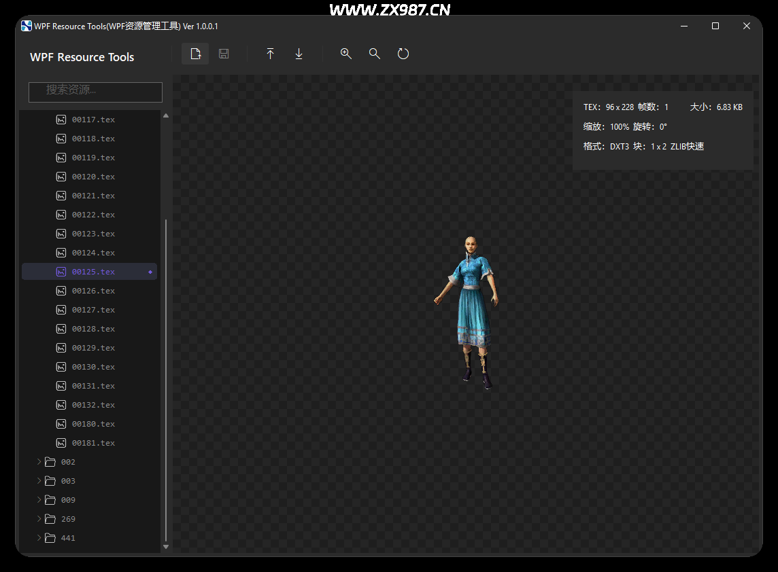Click the open file toolbar icon
Image resolution: width=778 pixels, height=572 pixels.
click(x=195, y=54)
